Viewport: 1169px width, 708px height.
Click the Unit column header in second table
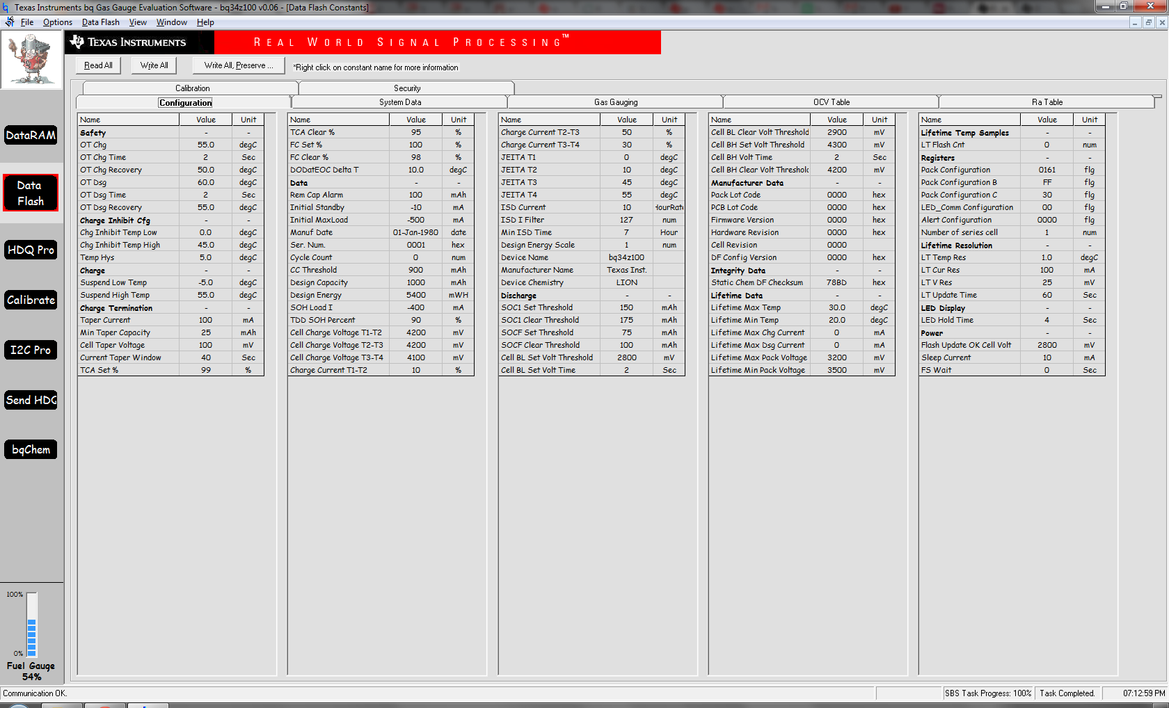click(x=459, y=120)
